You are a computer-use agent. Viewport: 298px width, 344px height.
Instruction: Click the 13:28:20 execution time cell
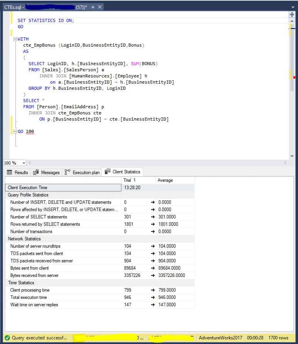(132, 188)
